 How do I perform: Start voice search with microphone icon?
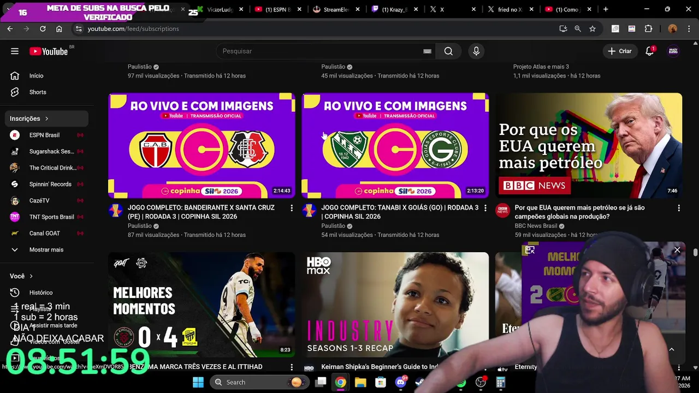[x=476, y=51]
